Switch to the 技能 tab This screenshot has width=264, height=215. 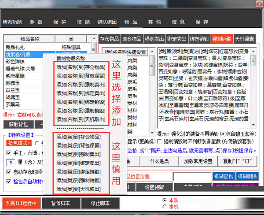(x=83, y=22)
